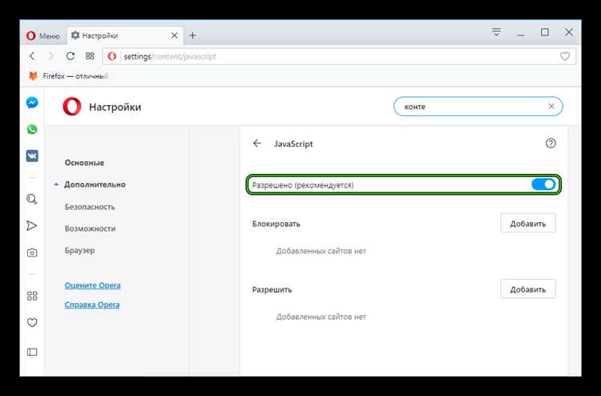
Task: Open the Возможности section
Action: (90, 228)
